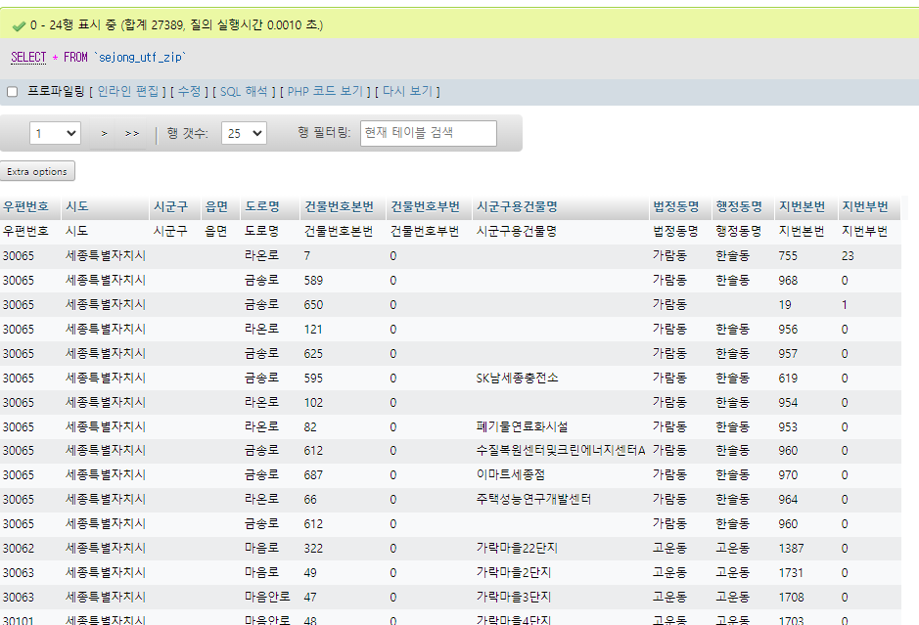Focus the 현재 테이블 검색 filter field
Image resolution: width=919 pixels, height=625 pixels.
[x=429, y=133]
